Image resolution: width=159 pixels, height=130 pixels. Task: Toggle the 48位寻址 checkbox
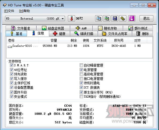11,70
